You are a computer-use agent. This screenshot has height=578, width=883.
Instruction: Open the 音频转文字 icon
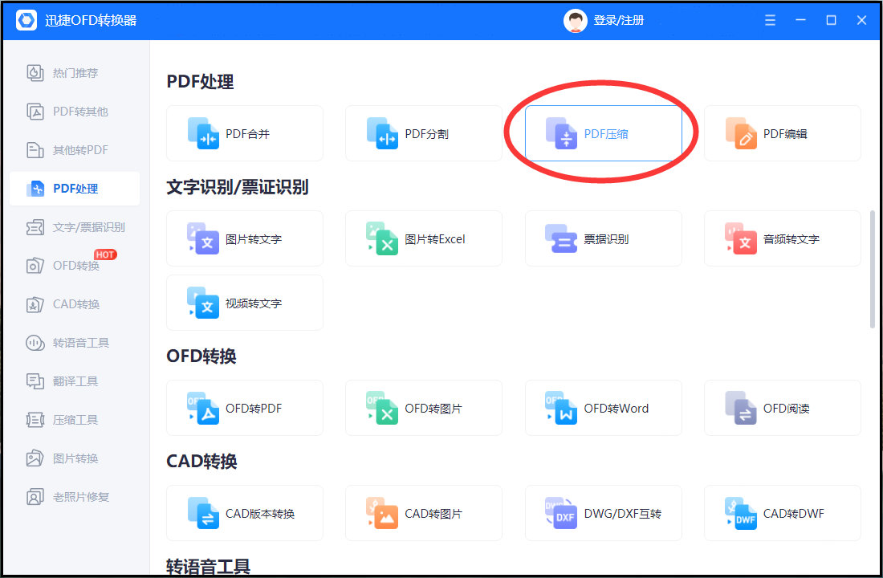click(741, 239)
